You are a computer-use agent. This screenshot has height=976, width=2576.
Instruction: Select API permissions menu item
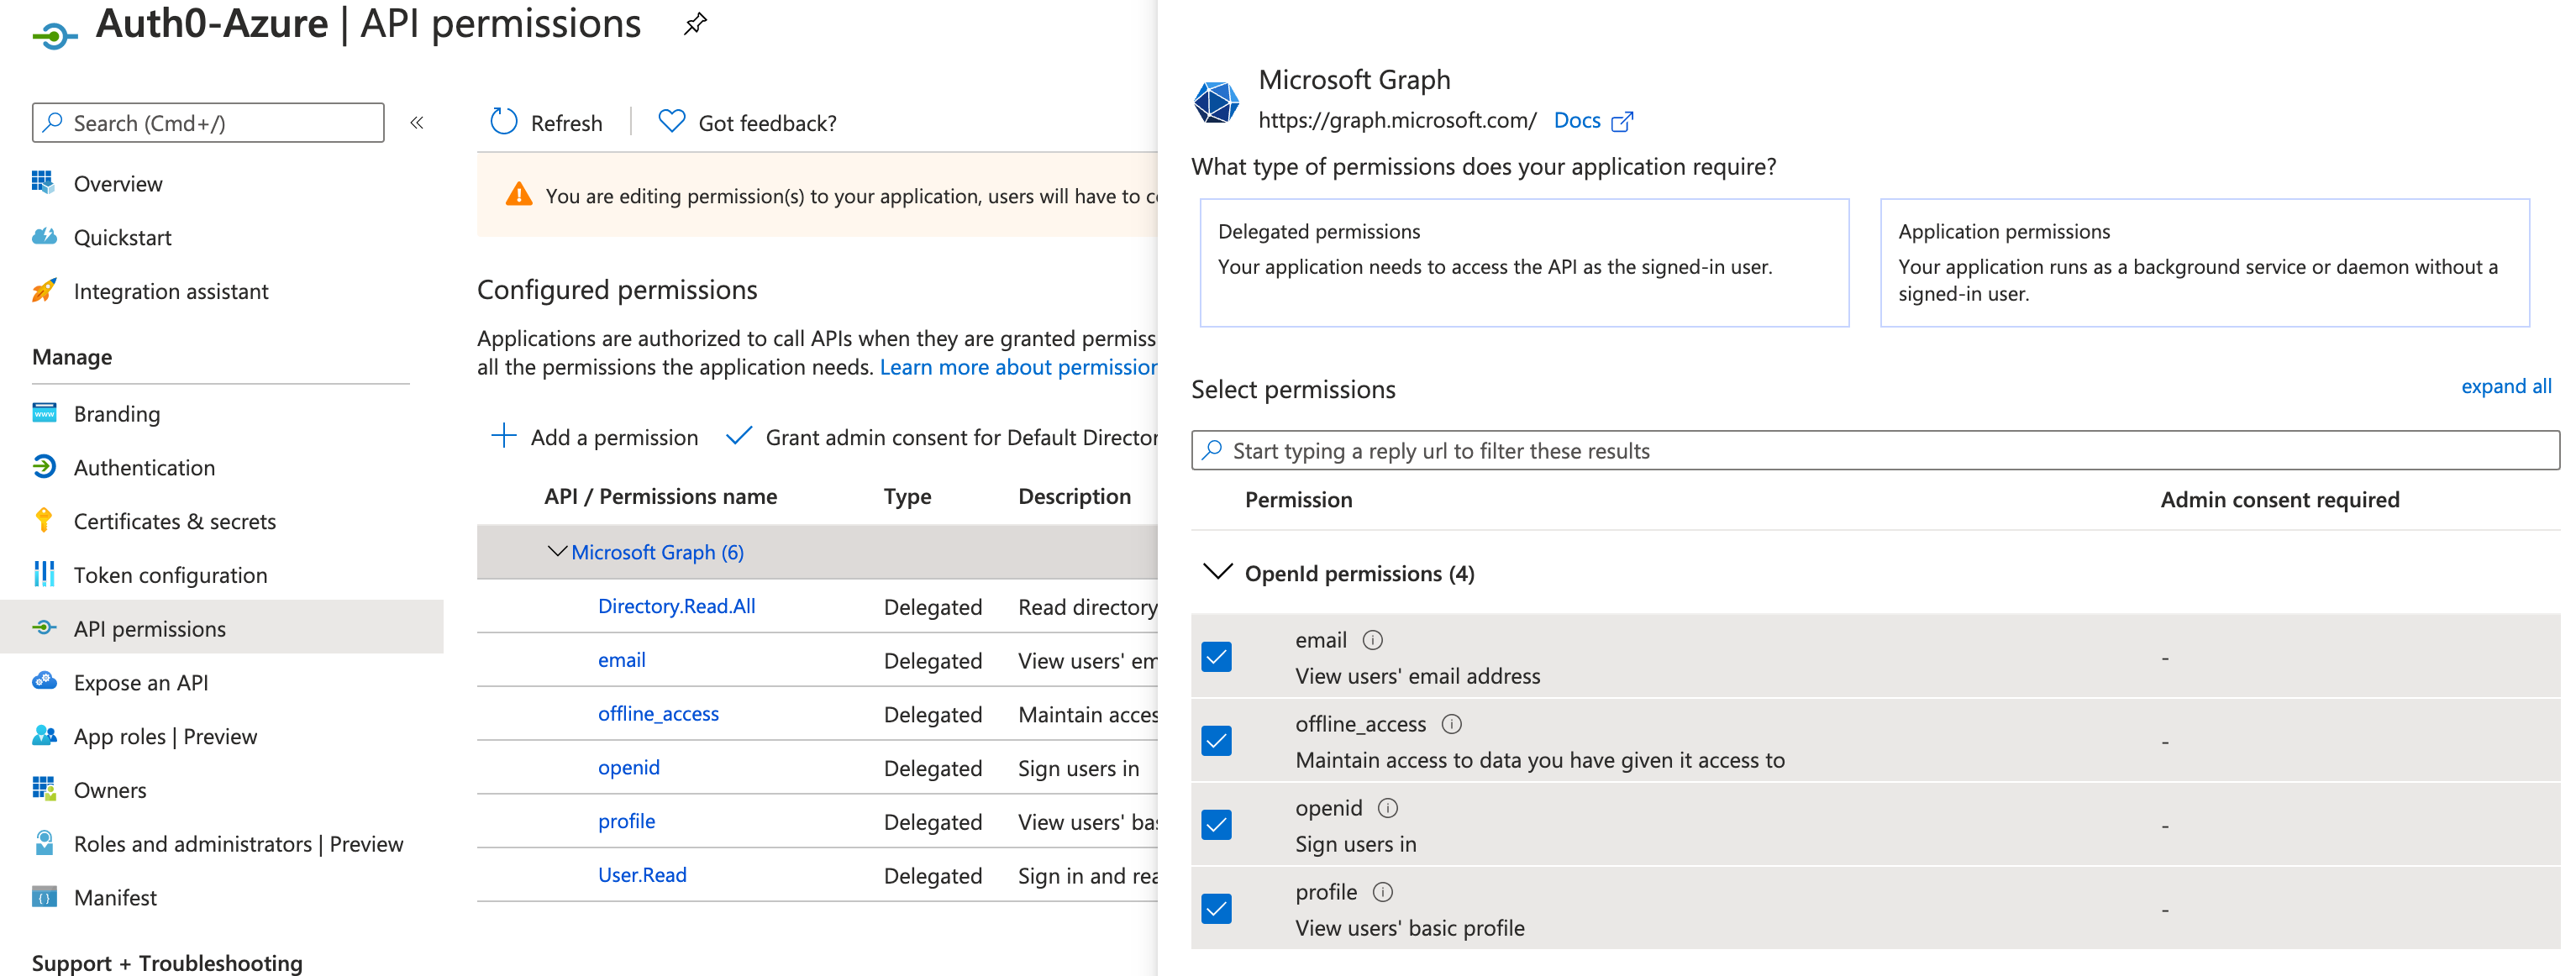pos(222,627)
